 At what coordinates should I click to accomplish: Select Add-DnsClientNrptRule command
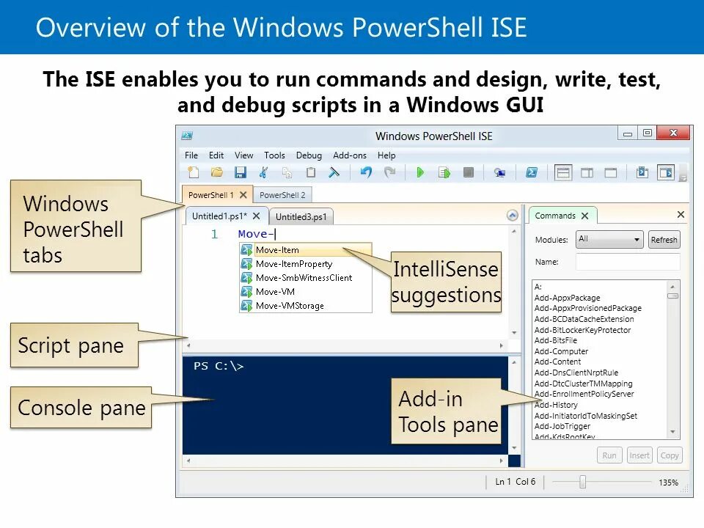pyautogui.click(x=576, y=373)
